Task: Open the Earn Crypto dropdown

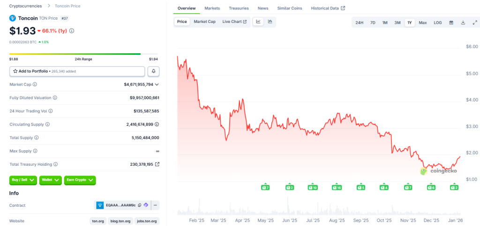Action: click(80, 180)
